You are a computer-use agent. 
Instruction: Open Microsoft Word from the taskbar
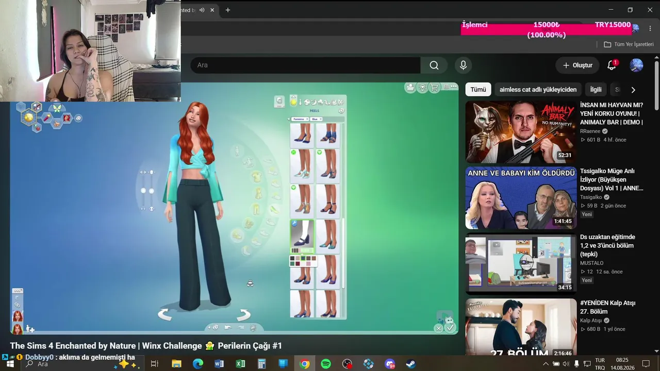click(x=219, y=364)
